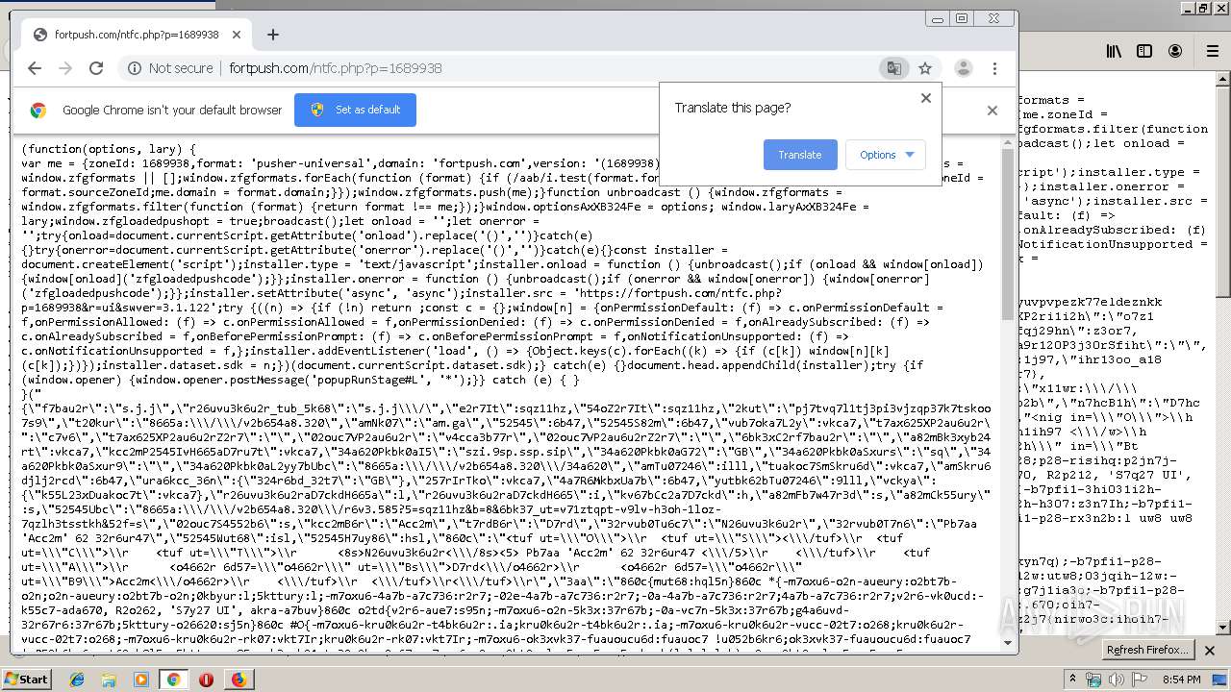Switch to Chrome via taskbar icon

point(173,680)
